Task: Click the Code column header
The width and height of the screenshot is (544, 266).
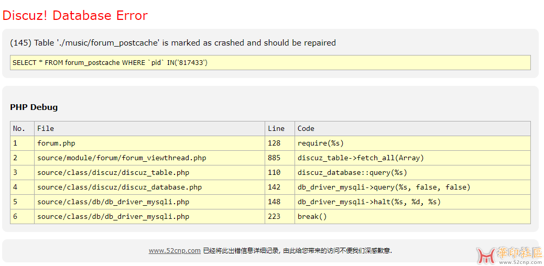Action: pos(413,128)
